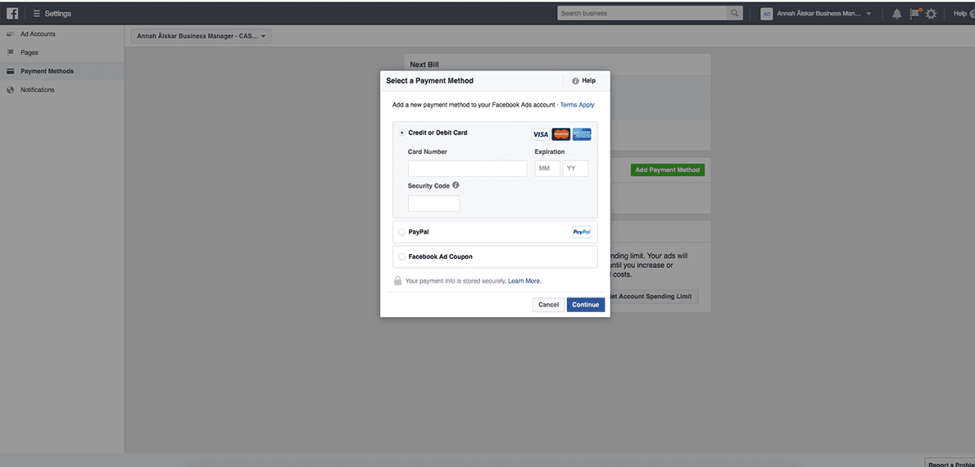Select Credit or Debit Card option
This screenshot has width=975, height=467.
(401, 133)
